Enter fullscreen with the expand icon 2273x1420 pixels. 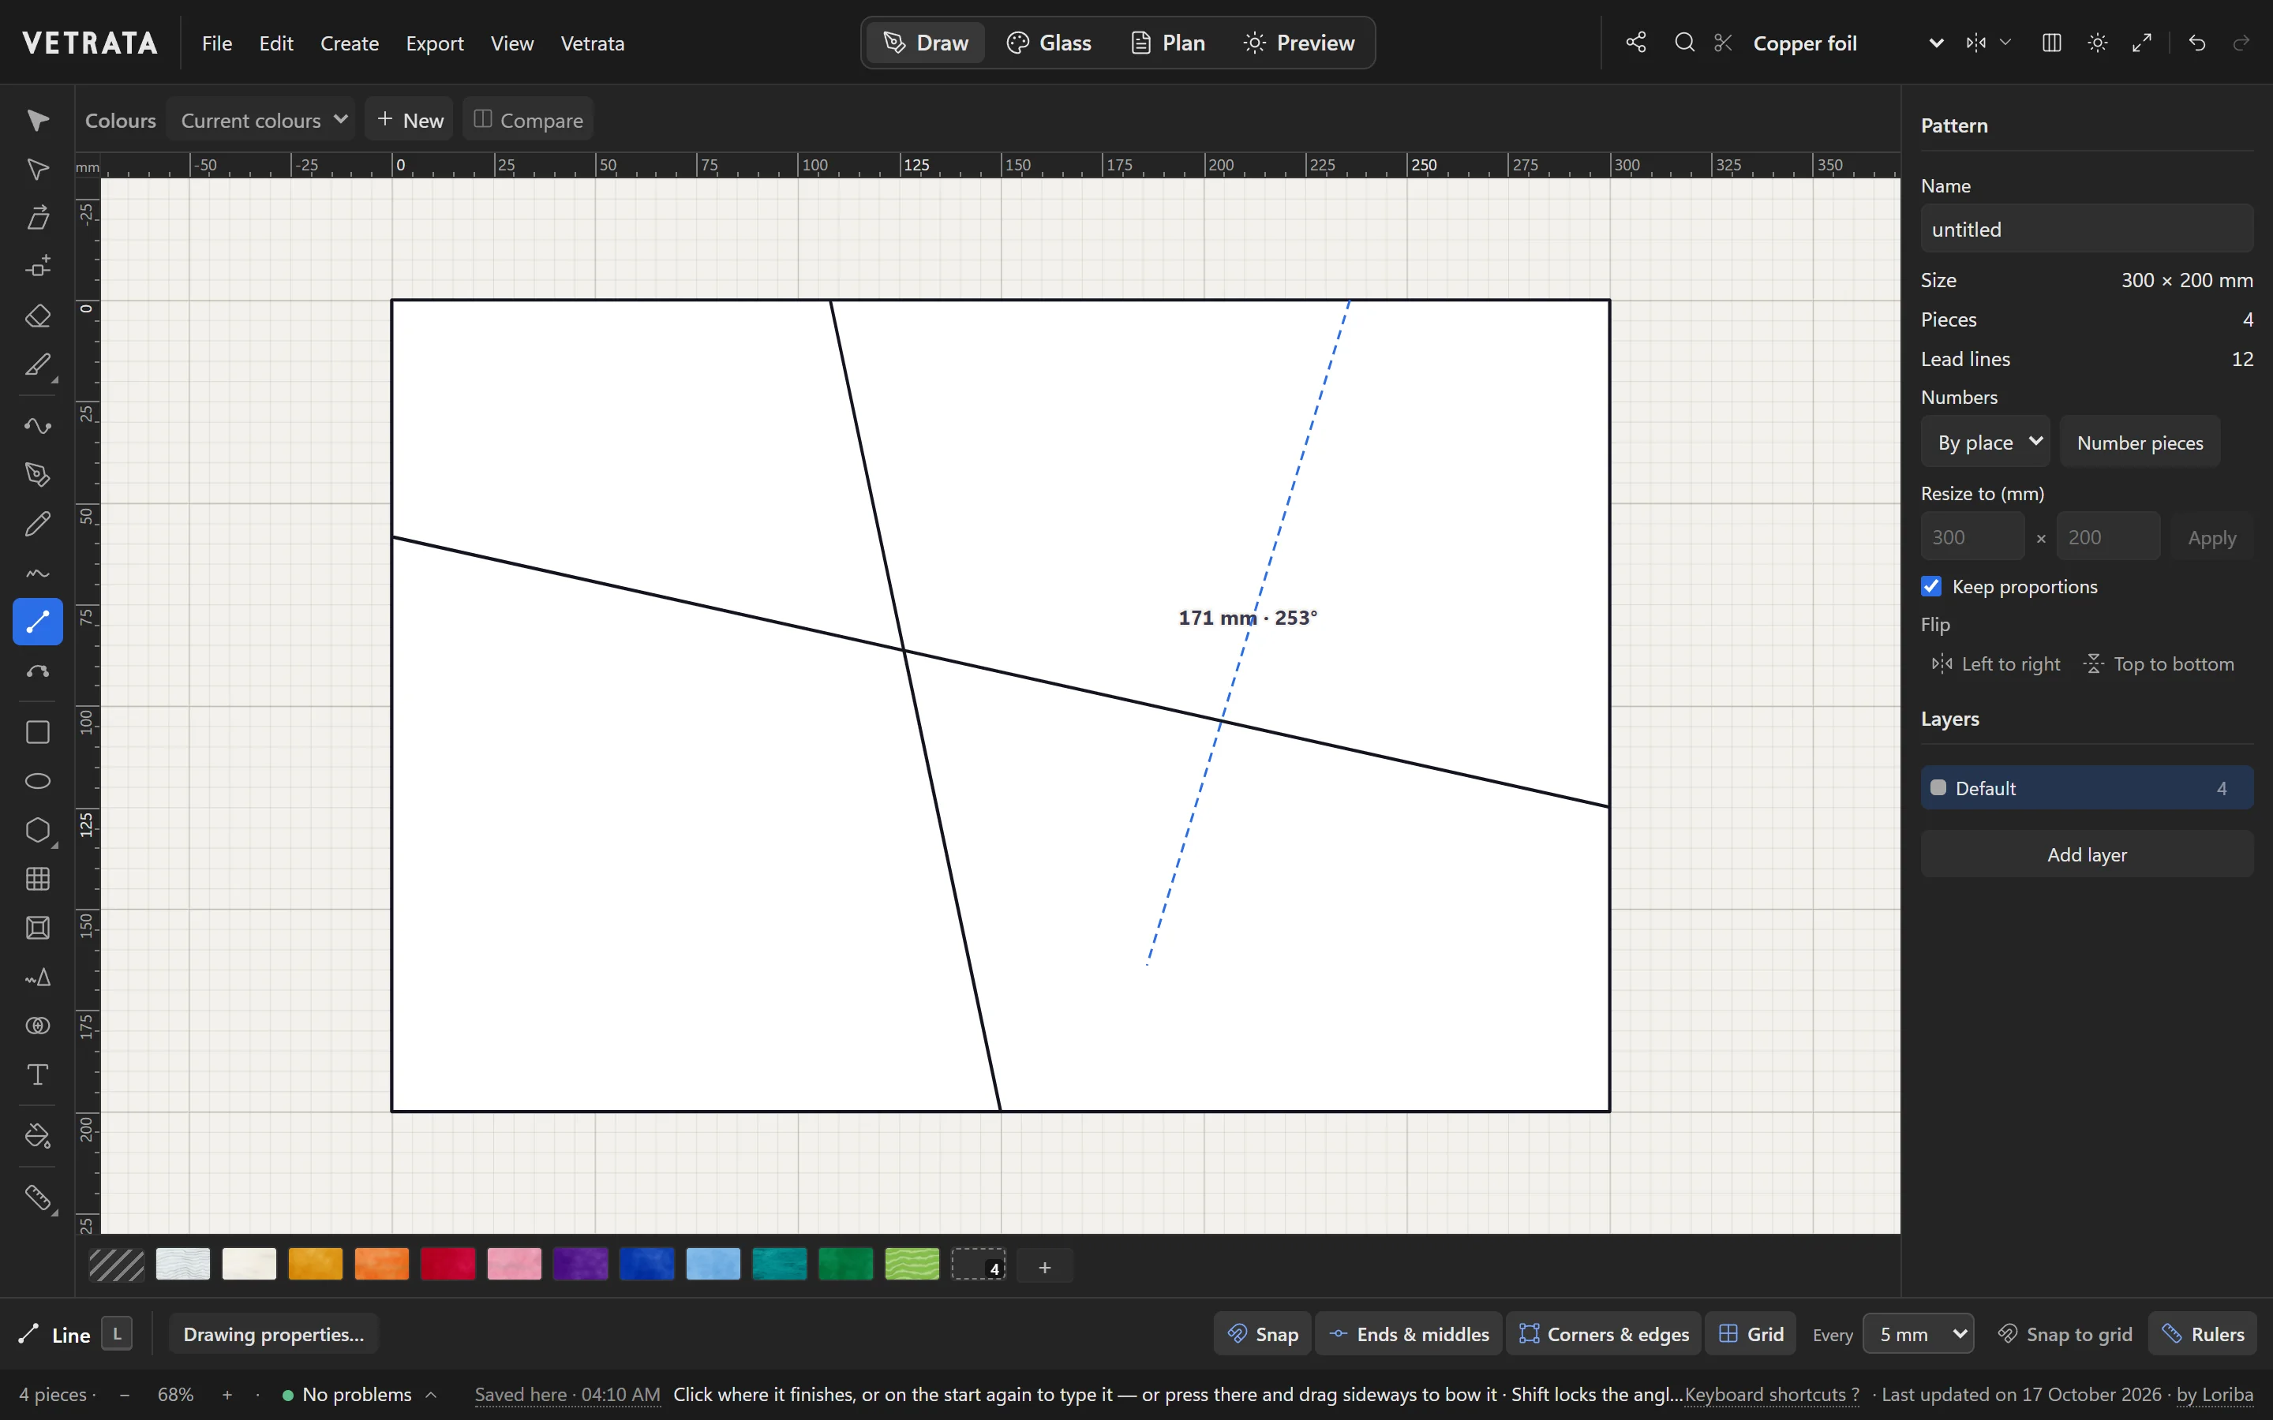click(2143, 43)
